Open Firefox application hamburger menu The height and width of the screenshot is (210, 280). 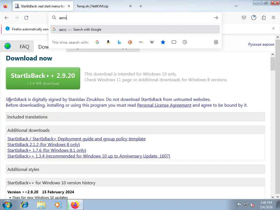coord(273,17)
